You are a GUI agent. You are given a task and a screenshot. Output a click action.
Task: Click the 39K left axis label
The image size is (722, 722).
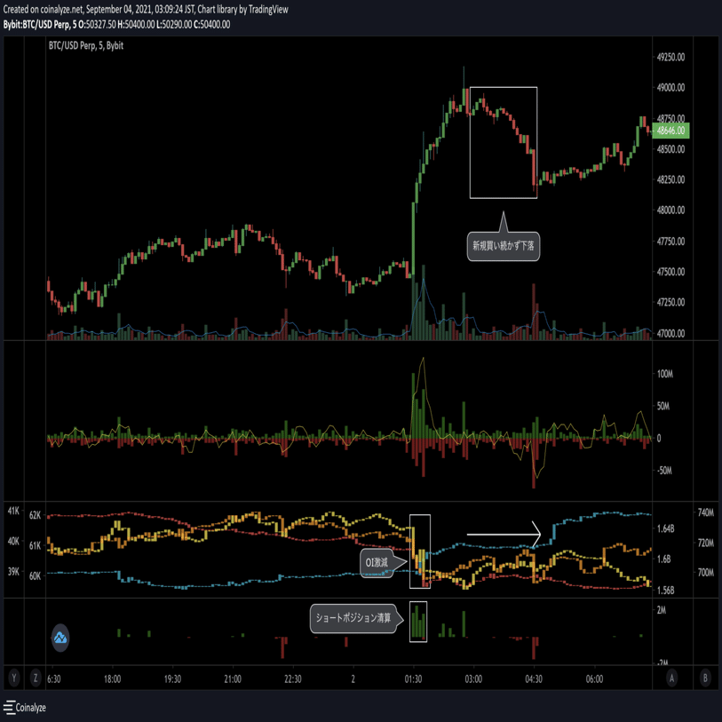pyautogui.click(x=13, y=571)
